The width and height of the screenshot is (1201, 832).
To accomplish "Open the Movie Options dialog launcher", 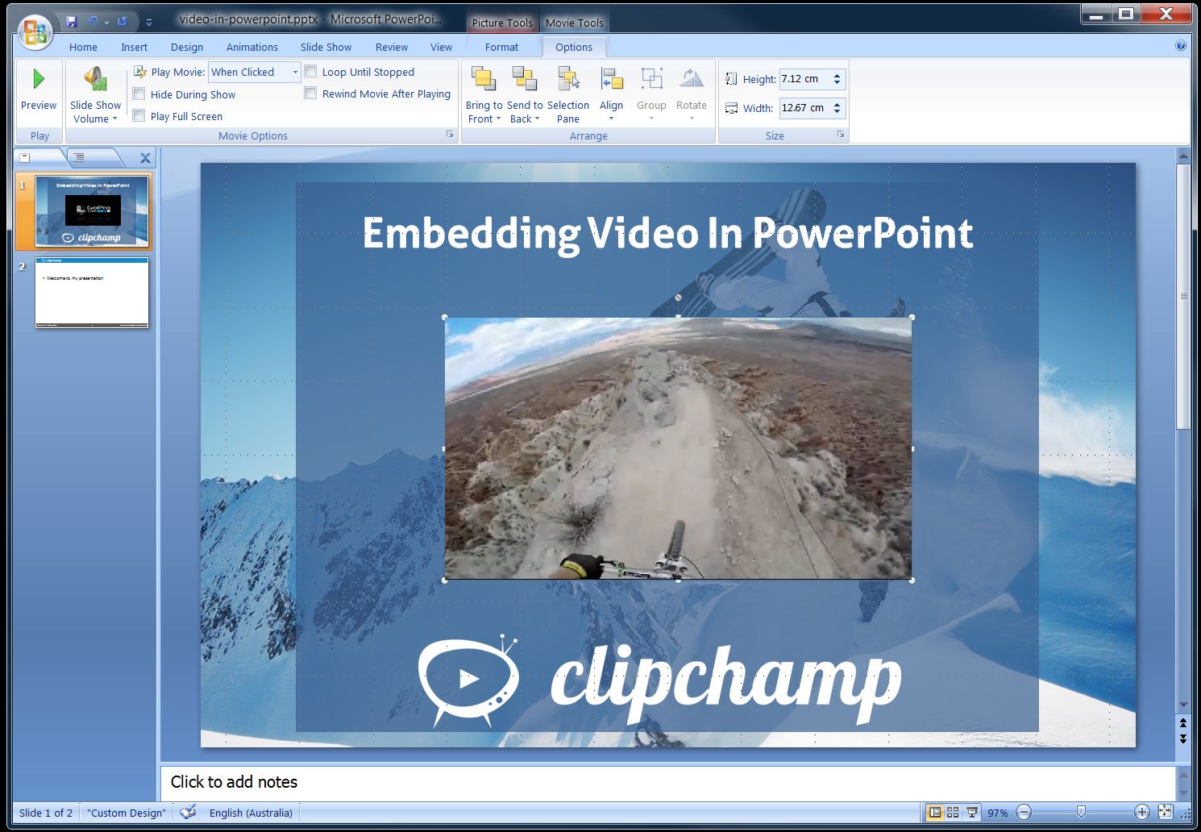I will [449, 135].
